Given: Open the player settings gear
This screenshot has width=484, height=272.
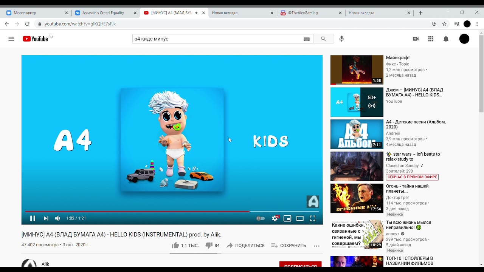Looking at the screenshot, I should pyautogui.click(x=275, y=218).
